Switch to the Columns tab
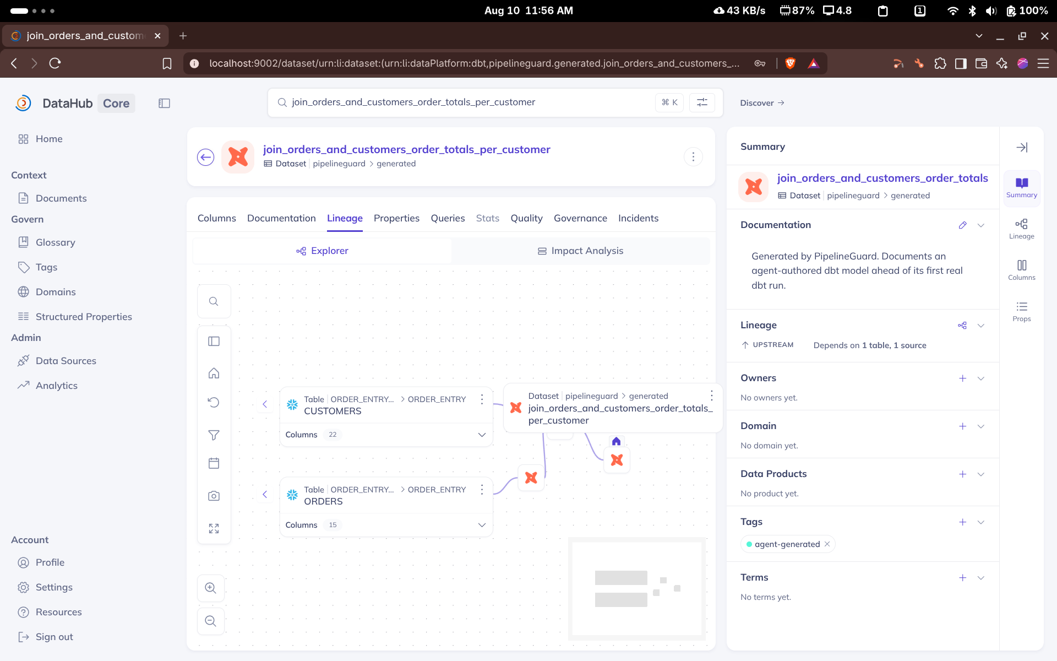1057x661 pixels. pos(217,218)
